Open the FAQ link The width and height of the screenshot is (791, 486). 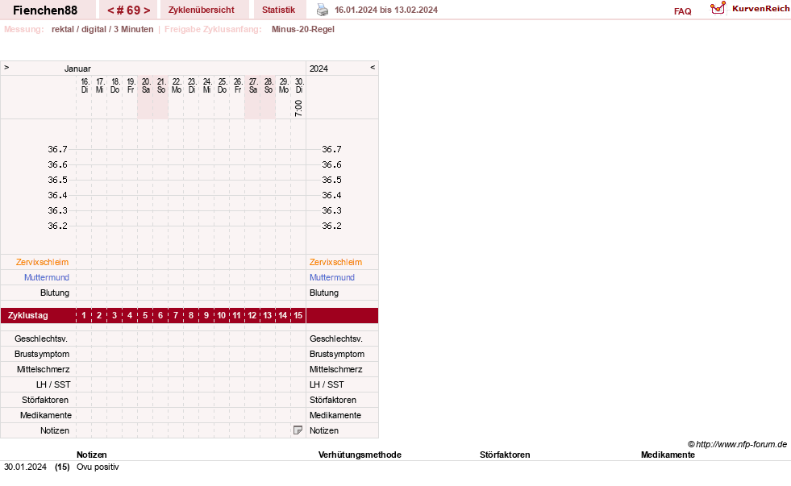[x=682, y=11]
